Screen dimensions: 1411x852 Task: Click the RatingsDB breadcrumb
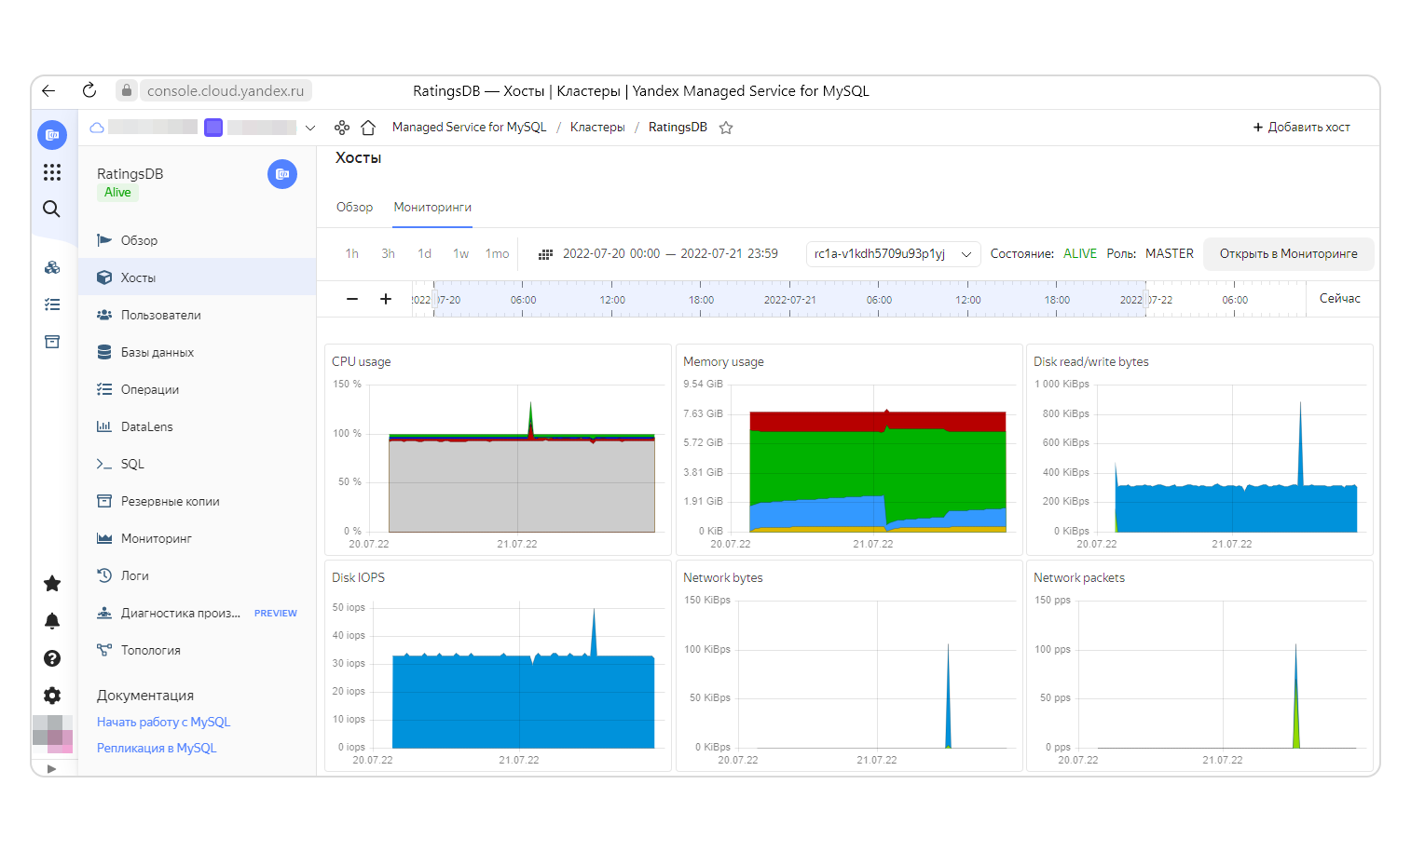pos(678,128)
